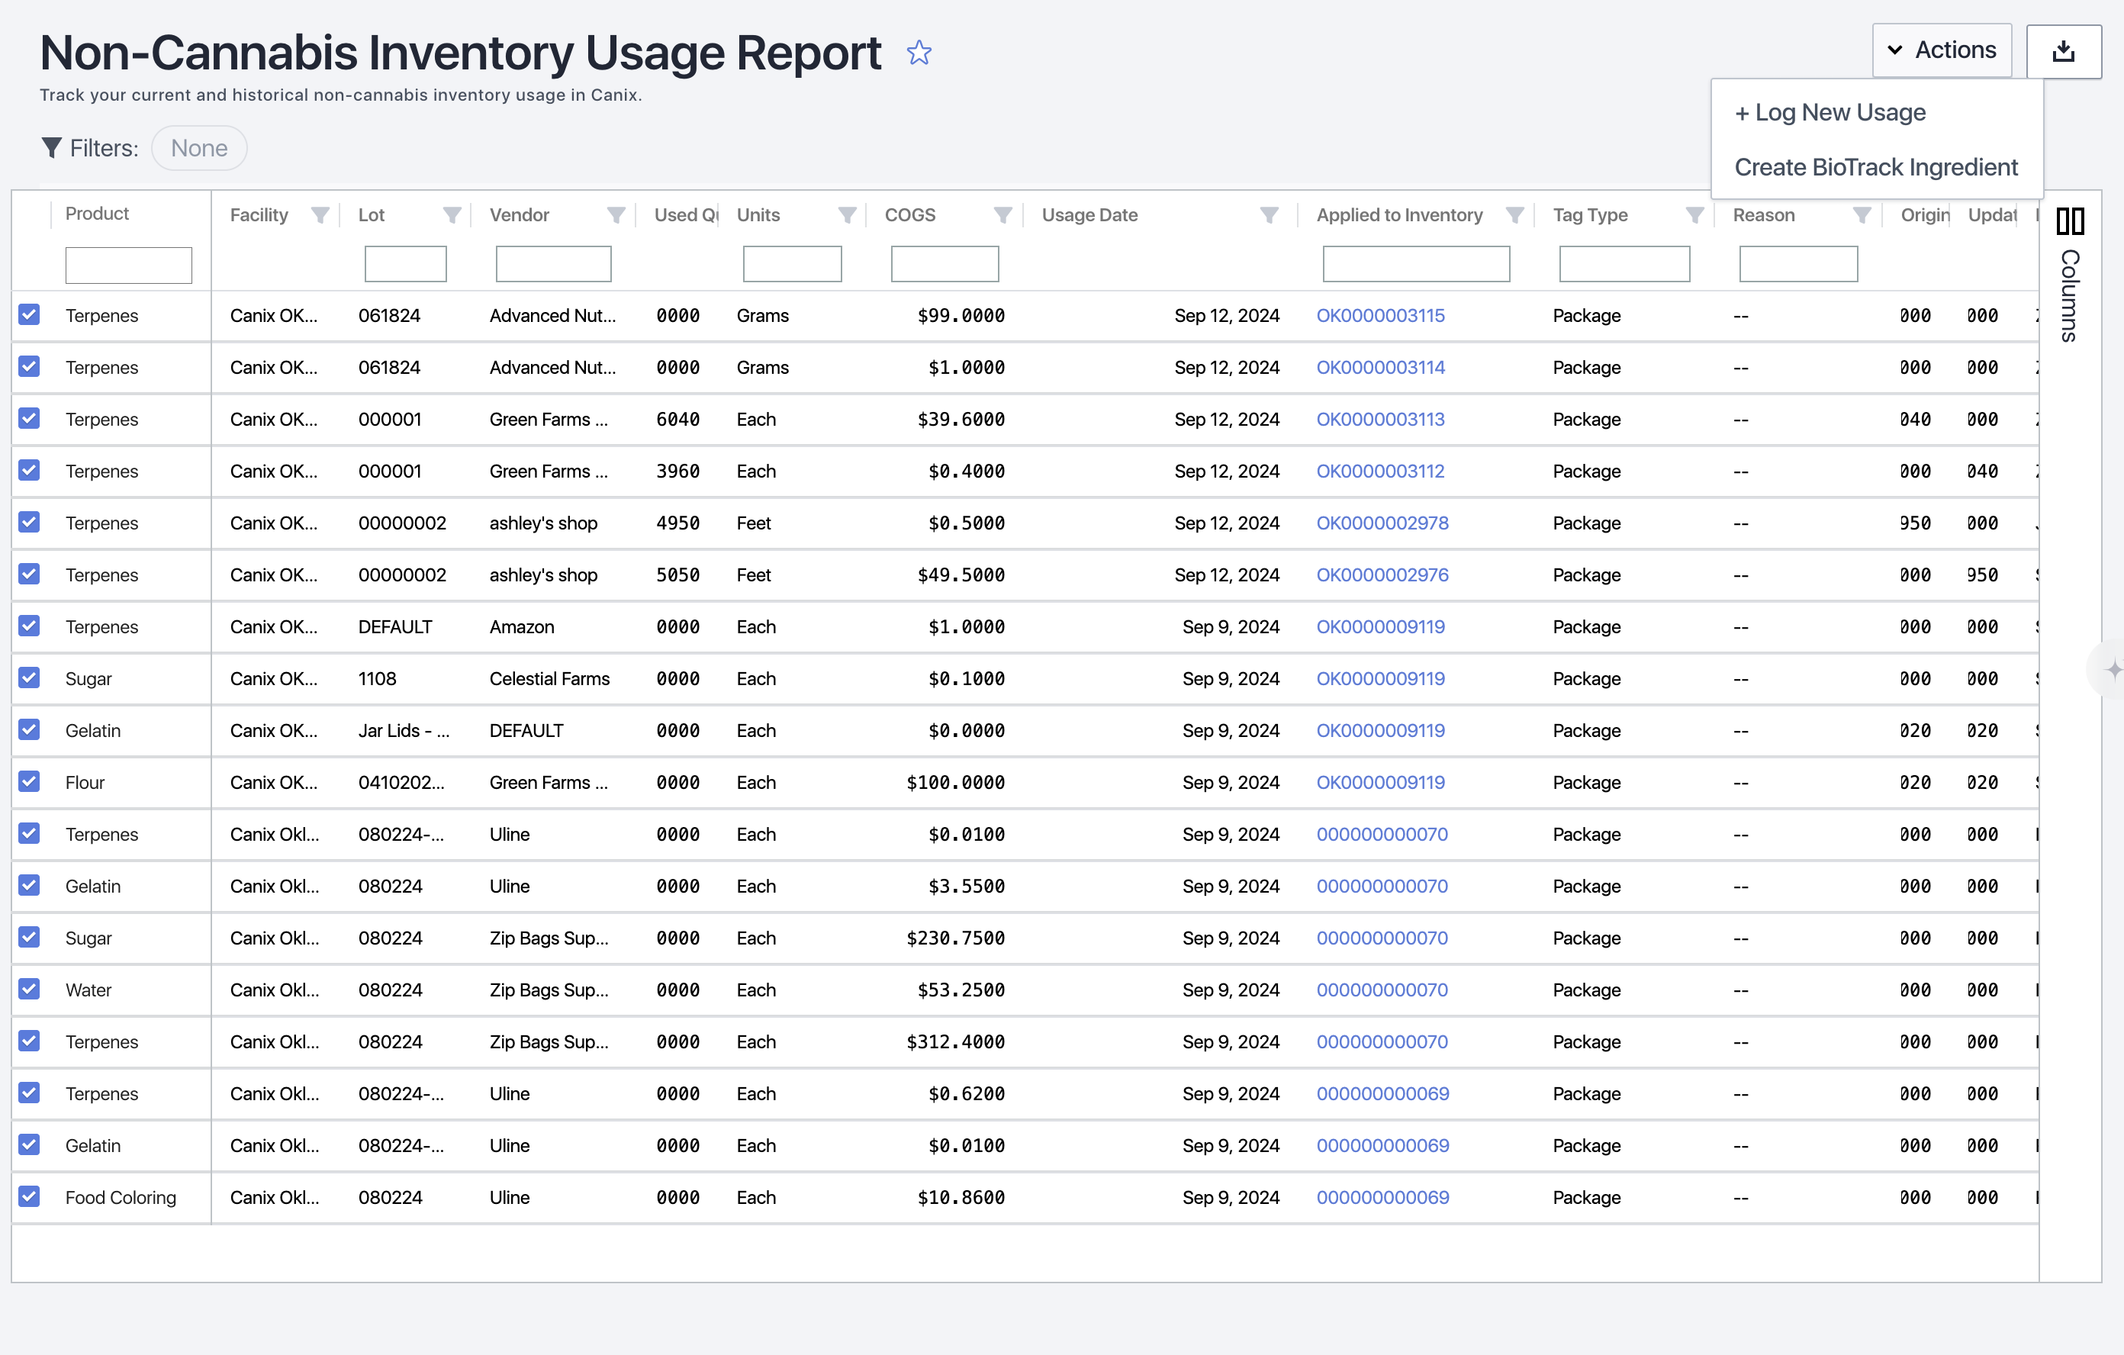Open the Lot column filter icon
The image size is (2124, 1355).
click(x=452, y=215)
